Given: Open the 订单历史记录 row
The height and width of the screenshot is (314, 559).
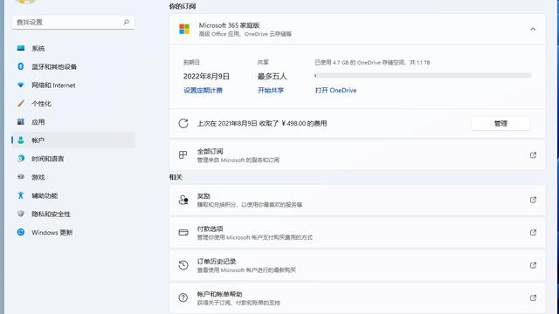Looking at the screenshot, I should pyautogui.click(x=357, y=265).
